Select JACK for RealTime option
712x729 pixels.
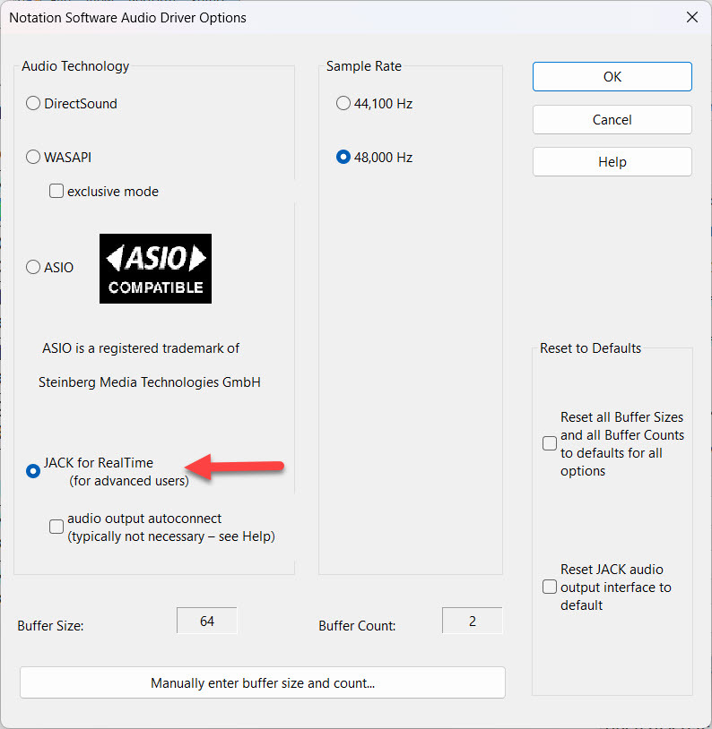tap(33, 471)
